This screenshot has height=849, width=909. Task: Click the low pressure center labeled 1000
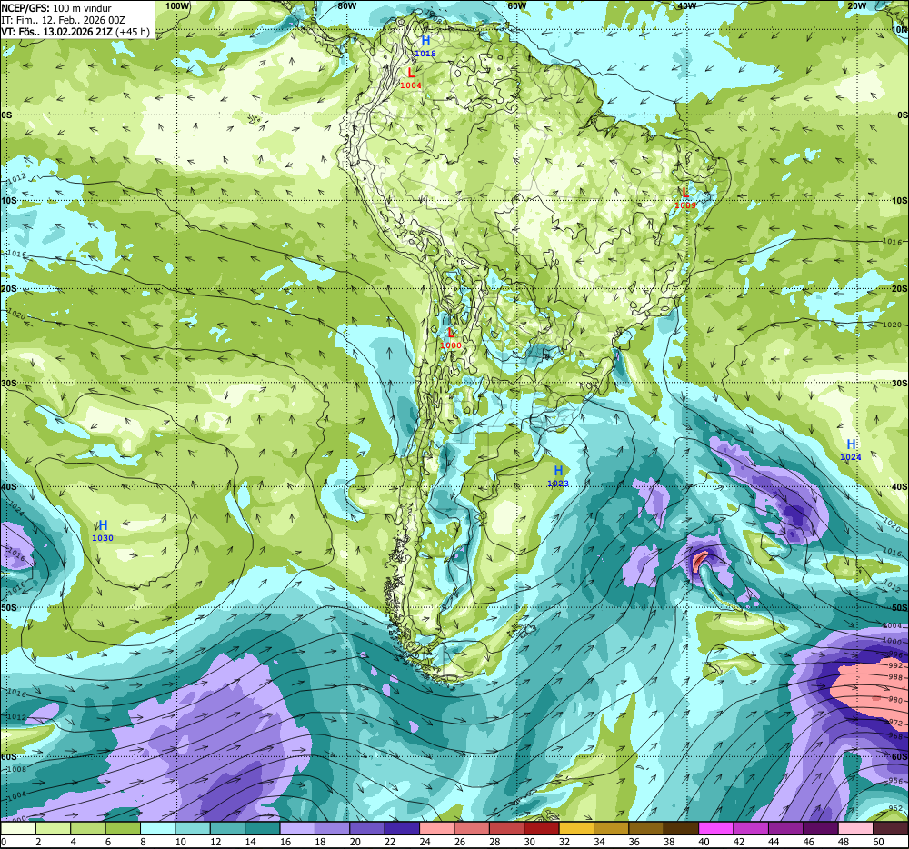tap(451, 338)
